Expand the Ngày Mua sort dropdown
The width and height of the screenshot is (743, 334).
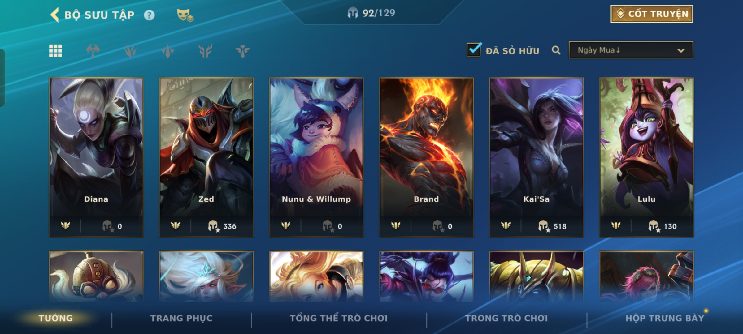[x=631, y=50]
